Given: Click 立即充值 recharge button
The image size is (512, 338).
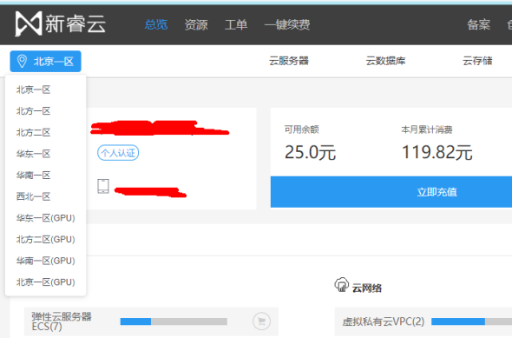Looking at the screenshot, I should pos(391,192).
